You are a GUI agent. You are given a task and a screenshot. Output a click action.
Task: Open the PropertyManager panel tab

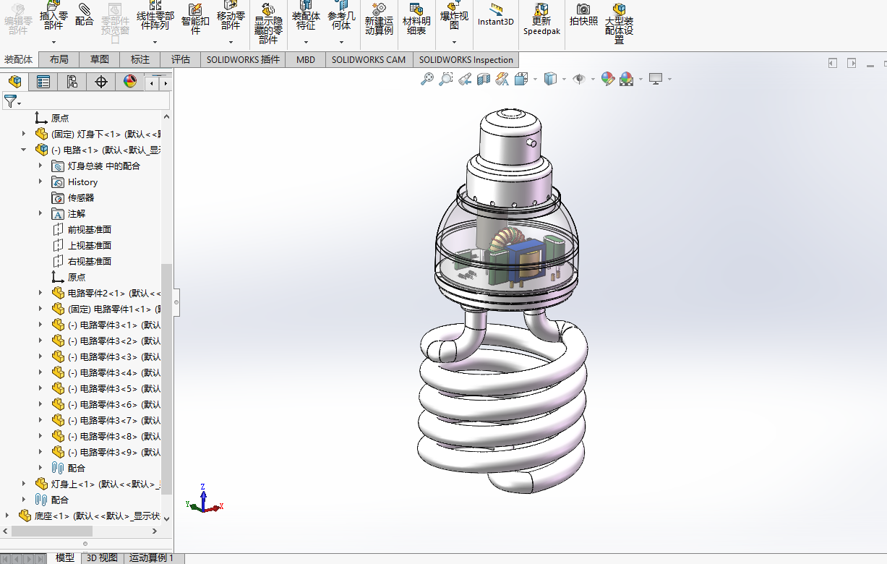[43, 82]
